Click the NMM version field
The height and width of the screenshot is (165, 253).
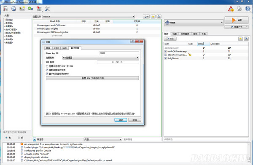click(x=118, y=62)
